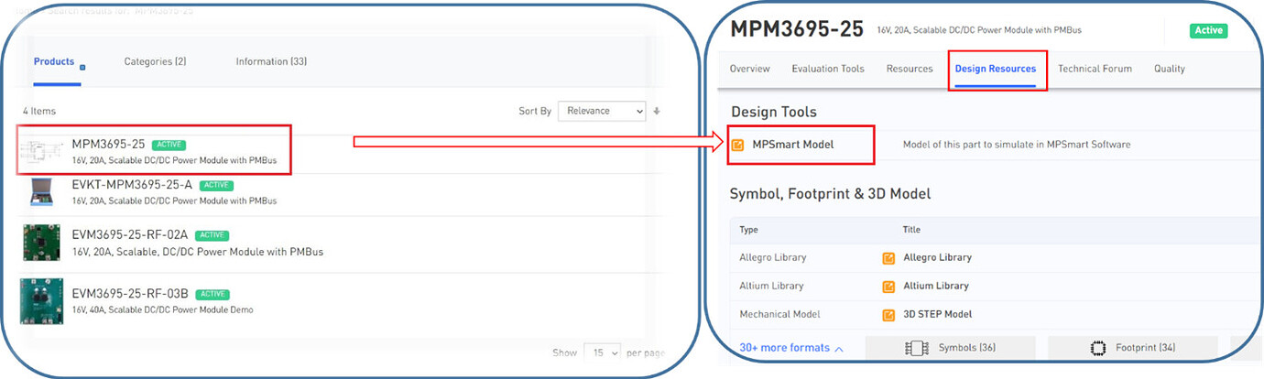Click the Symbols chip icon
This screenshot has width=1264, height=379.
915,348
